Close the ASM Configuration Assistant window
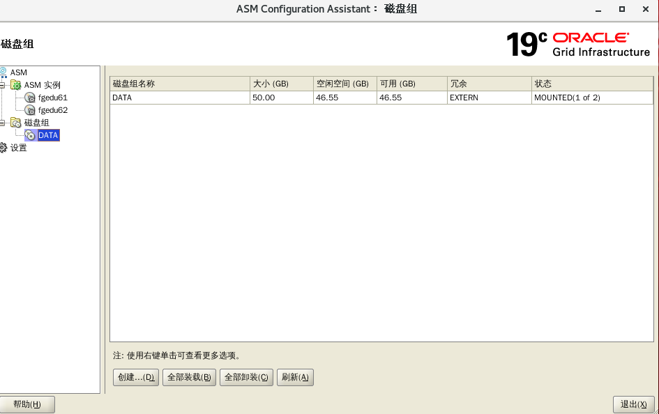659x414 pixels. point(646,9)
